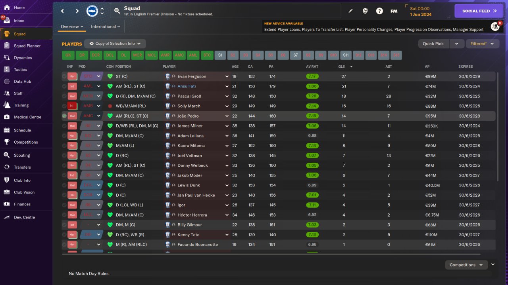Sort by the GLS column header
This screenshot has width=508, height=285.
coord(341,66)
